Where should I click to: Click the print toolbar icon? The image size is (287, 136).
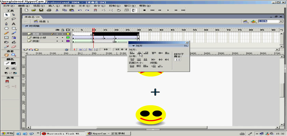pyautogui.click(x=49, y=10)
